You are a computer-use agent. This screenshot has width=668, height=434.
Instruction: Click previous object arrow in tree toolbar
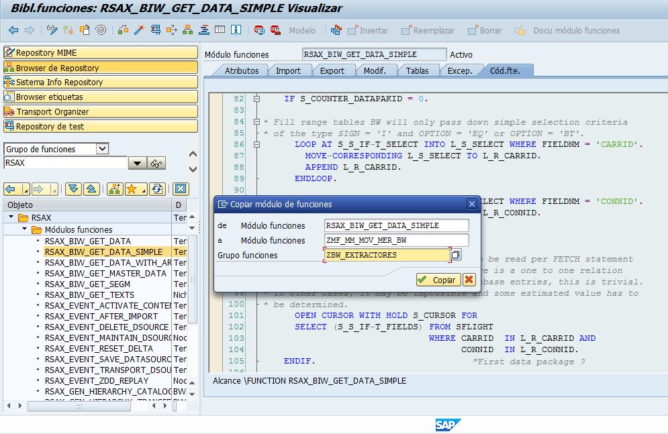[11, 189]
